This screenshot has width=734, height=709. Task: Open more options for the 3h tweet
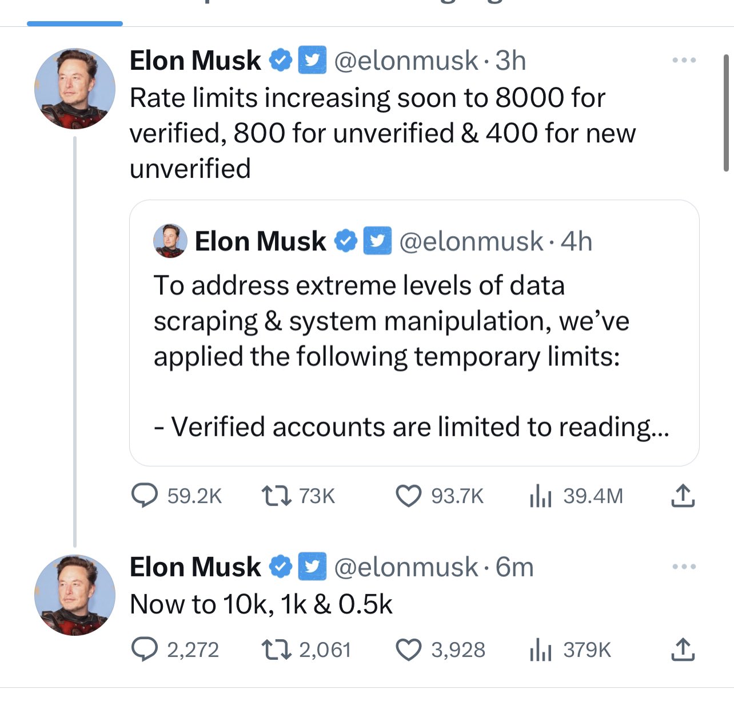pos(684,60)
